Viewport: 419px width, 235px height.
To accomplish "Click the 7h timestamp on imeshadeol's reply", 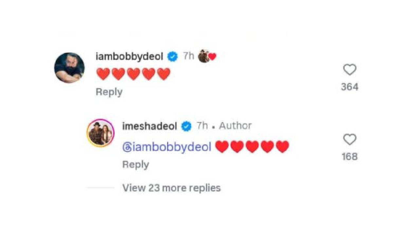I will point(202,126).
